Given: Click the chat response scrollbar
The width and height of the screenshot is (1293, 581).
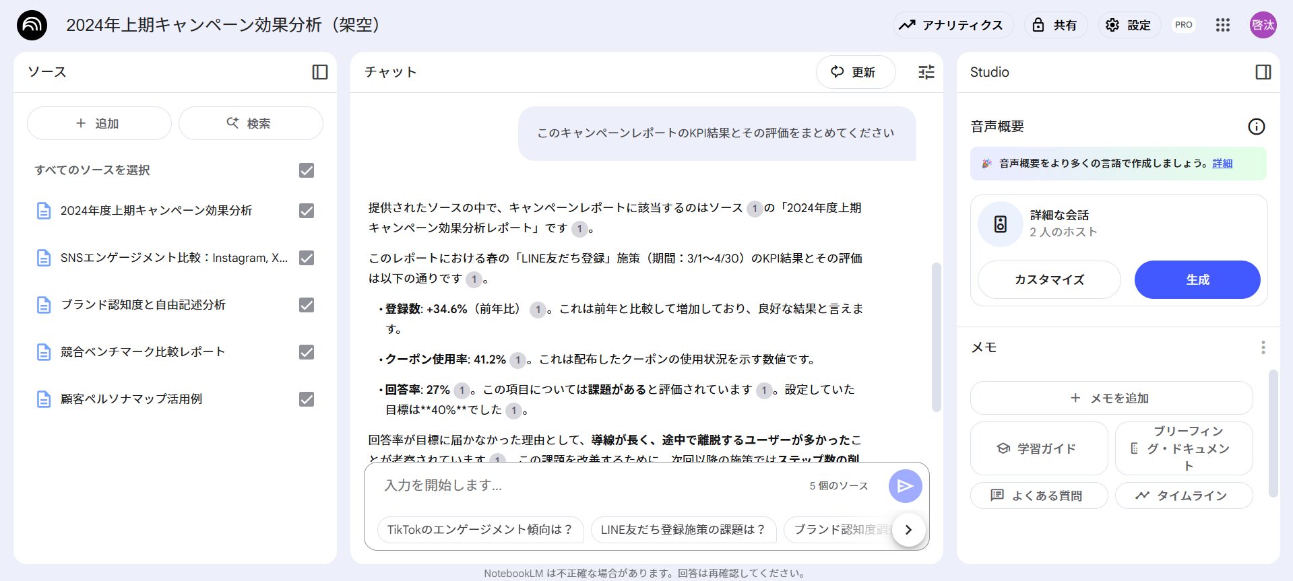Looking at the screenshot, I should click(936, 337).
